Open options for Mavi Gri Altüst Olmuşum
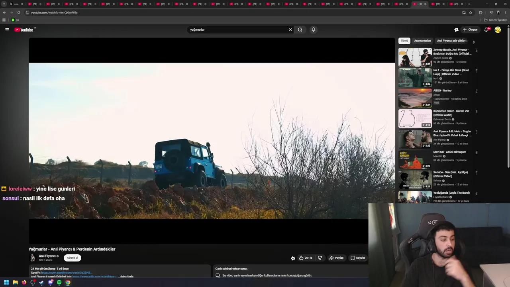 pyautogui.click(x=477, y=152)
